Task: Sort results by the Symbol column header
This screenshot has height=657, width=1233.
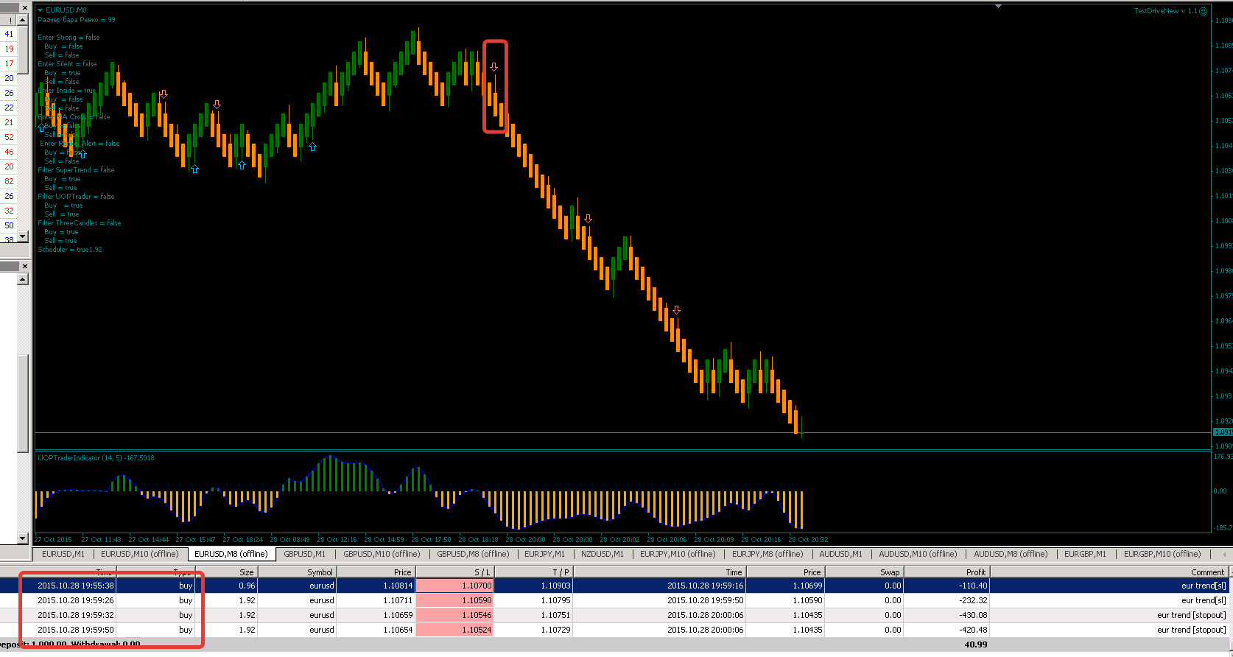Action: coord(297,572)
